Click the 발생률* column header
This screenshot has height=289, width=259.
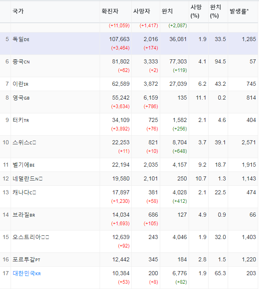(x=239, y=11)
